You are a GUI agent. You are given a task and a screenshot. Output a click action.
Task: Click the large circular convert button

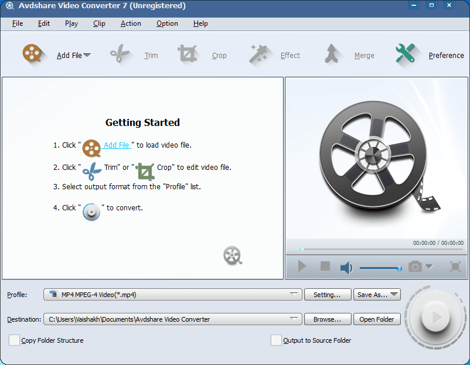(x=435, y=317)
